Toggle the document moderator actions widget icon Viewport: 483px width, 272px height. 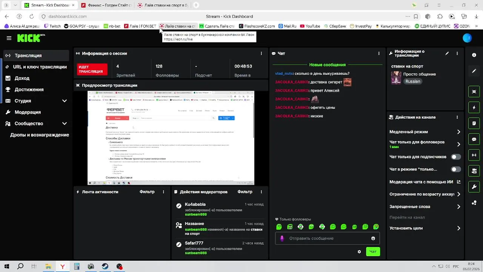tap(474, 124)
